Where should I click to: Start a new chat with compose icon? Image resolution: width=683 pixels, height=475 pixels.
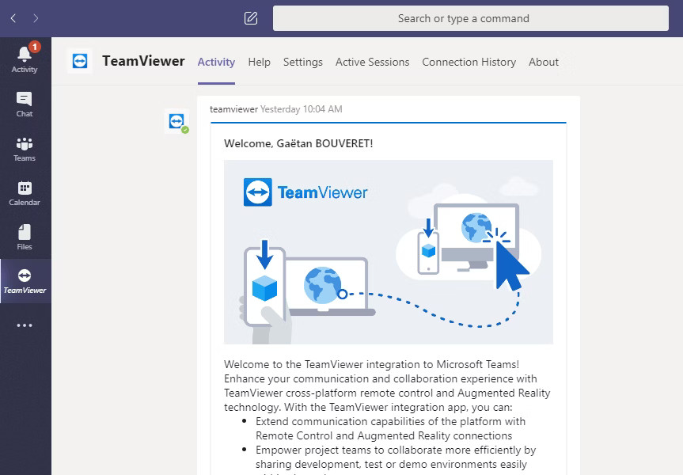pyautogui.click(x=251, y=18)
